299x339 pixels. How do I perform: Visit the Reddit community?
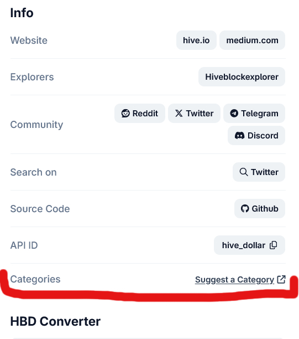point(140,114)
